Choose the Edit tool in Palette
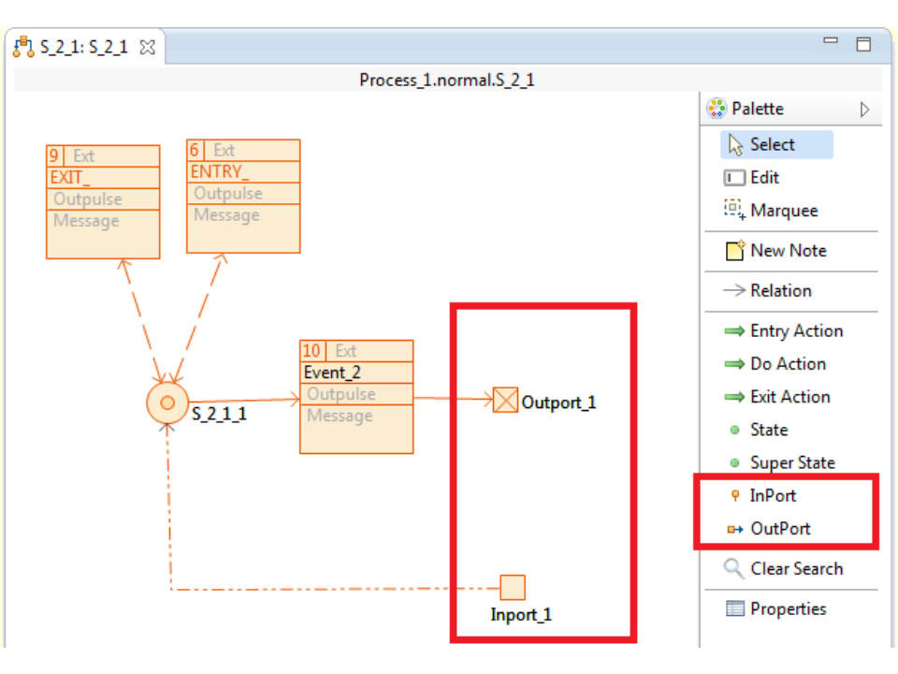Screen dimensions: 898x674 click(763, 178)
